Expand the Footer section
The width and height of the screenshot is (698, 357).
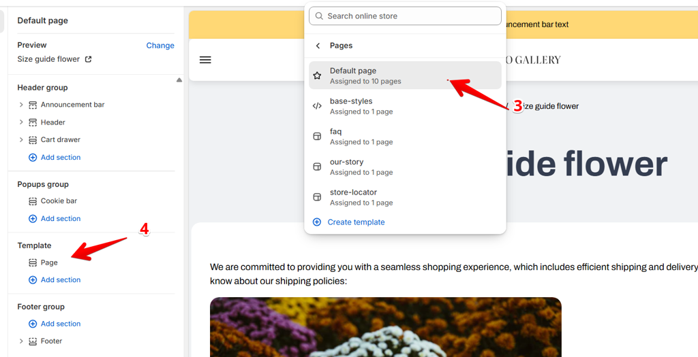(21, 341)
